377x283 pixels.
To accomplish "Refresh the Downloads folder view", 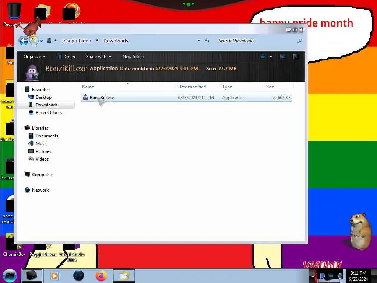I will click(x=207, y=41).
